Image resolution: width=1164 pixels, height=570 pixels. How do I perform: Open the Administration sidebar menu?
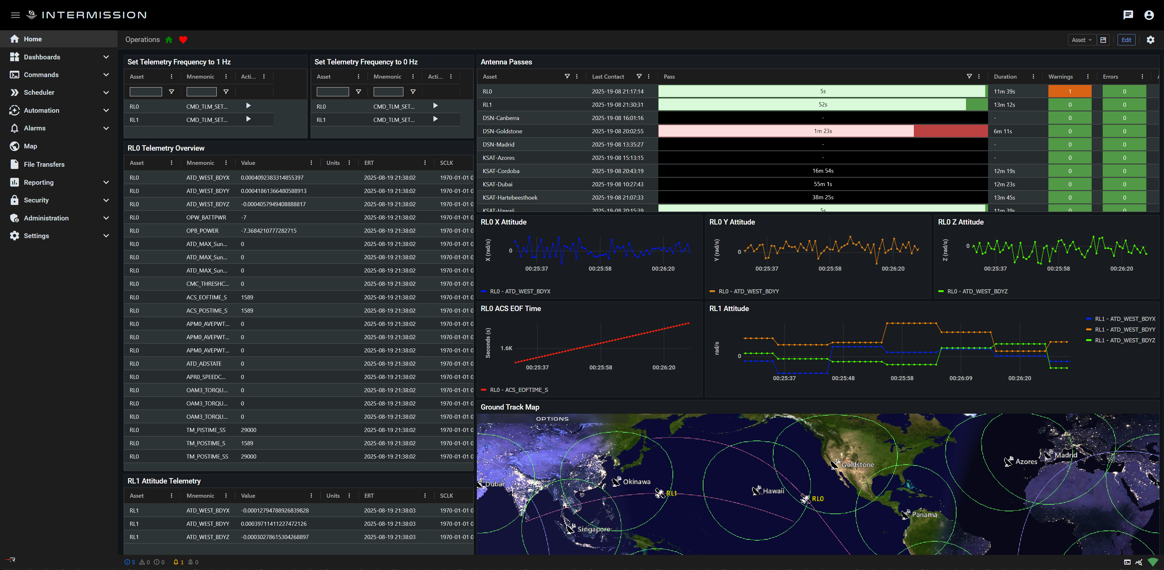tap(59, 218)
